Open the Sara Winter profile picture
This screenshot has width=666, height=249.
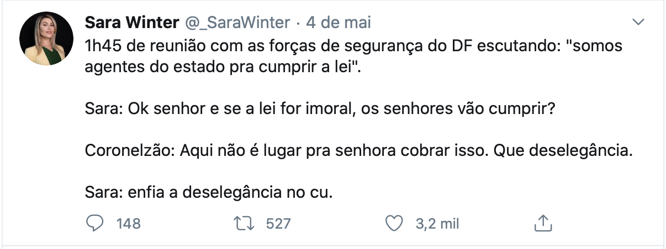pos(46,39)
